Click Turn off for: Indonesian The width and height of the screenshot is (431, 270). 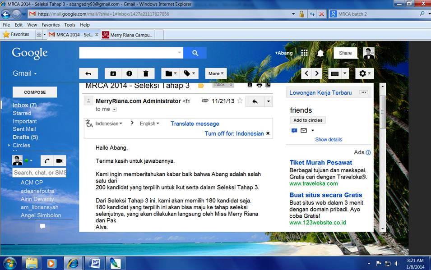click(234, 133)
